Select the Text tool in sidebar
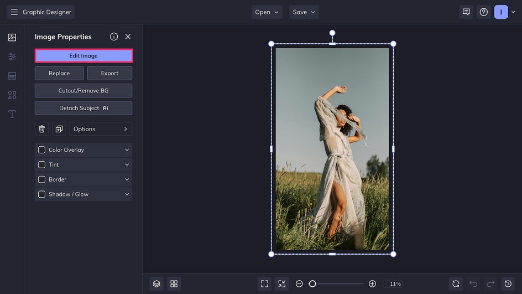522x294 pixels. pyautogui.click(x=12, y=114)
